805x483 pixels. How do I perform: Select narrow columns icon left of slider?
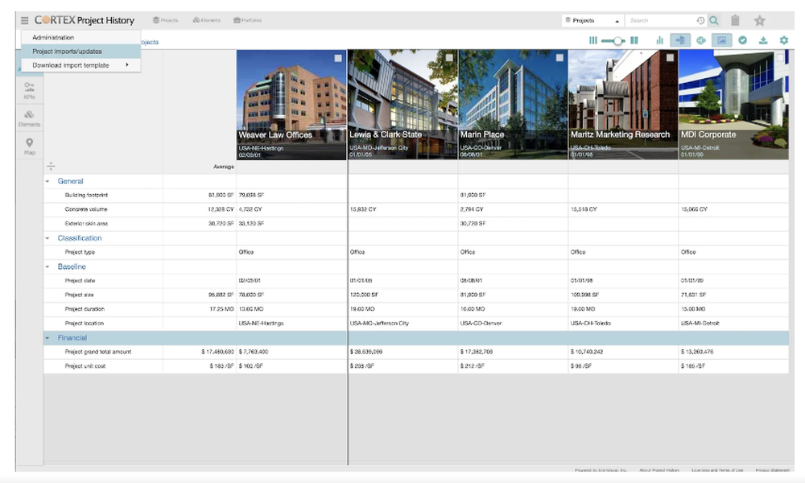[593, 40]
